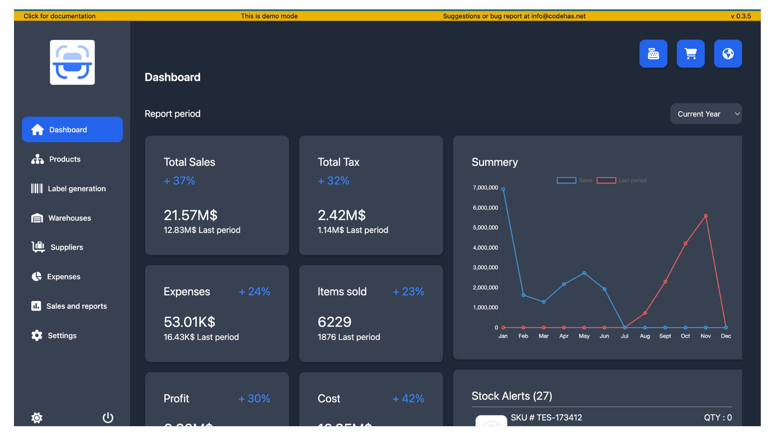
Task: Click the Nov red data point
Action: point(706,216)
